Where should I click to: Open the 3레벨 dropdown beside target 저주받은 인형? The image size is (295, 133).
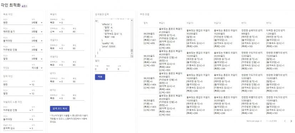pos(37,50)
